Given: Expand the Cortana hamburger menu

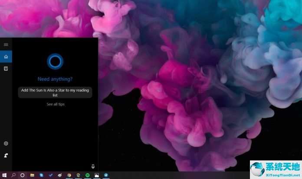Looking at the screenshot, I should pos(6,45).
